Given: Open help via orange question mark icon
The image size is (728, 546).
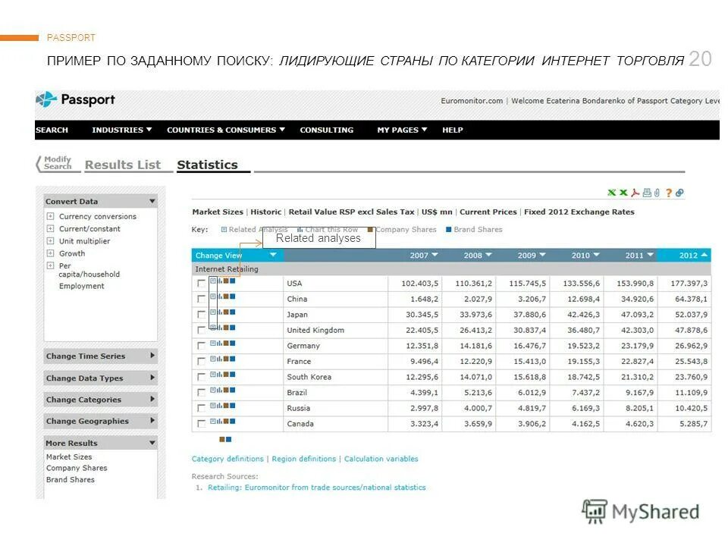Looking at the screenshot, I should click(669, 193).
